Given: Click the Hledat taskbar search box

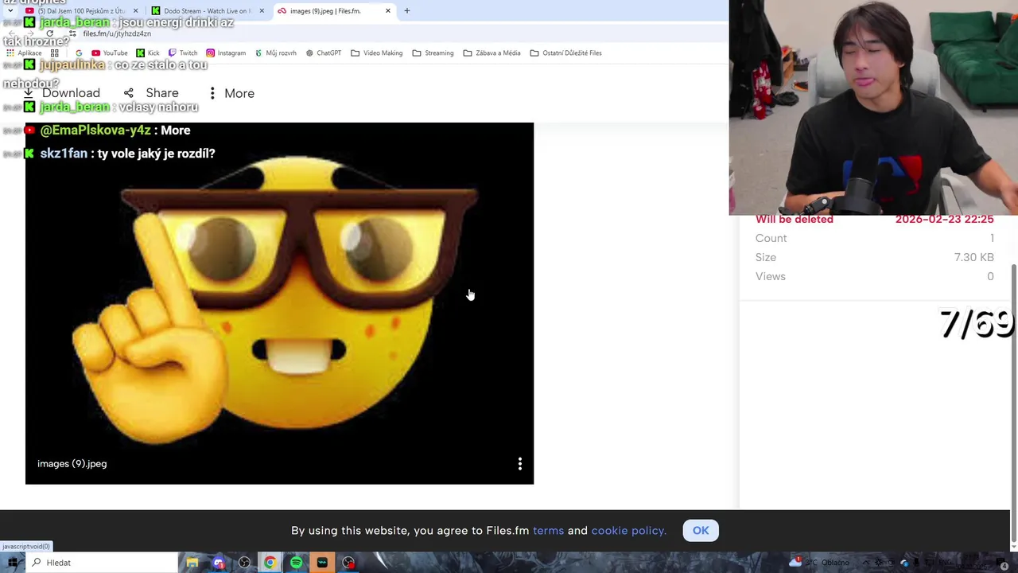Looking at the screenshot, I should (102, 563).
